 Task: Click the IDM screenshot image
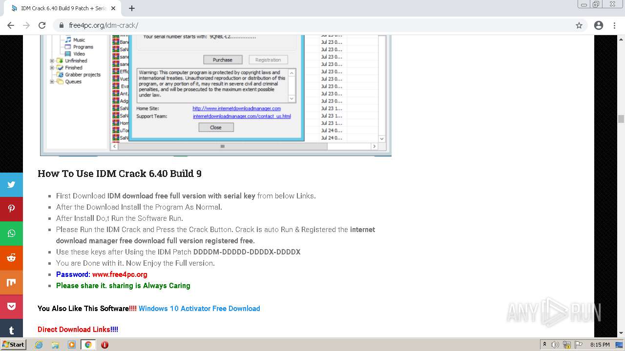[216, 96]
